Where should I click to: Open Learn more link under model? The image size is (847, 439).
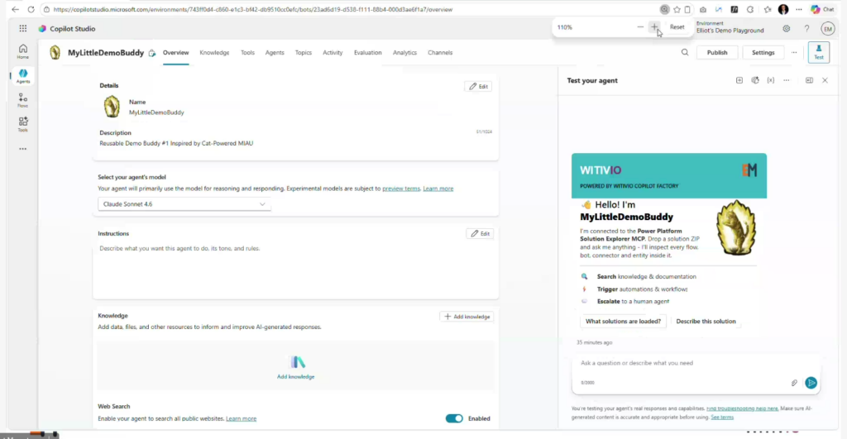point(438,188)
